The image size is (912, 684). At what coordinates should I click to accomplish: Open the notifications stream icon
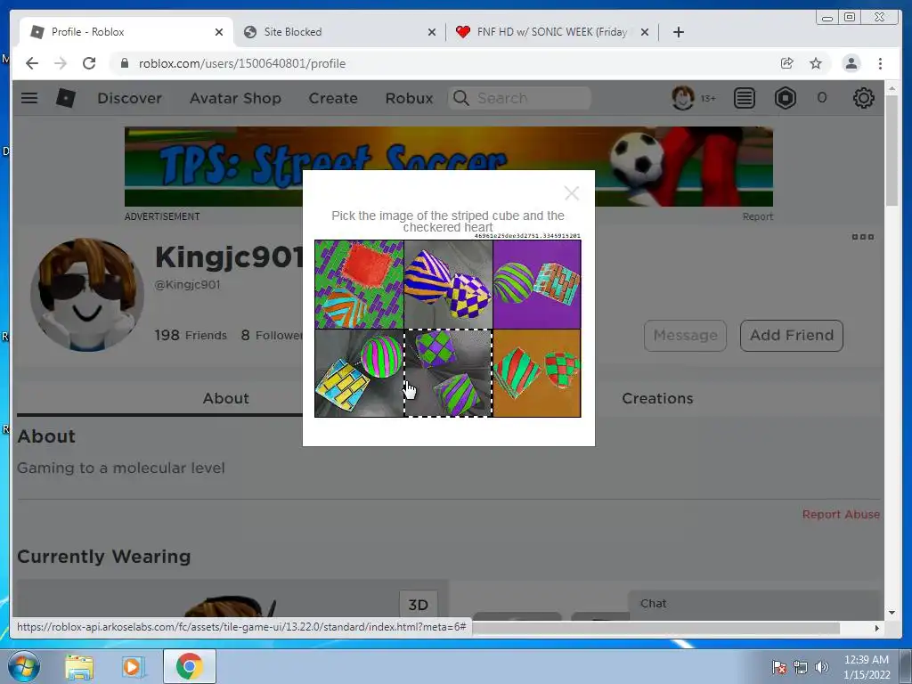pyautogui.click(x=744, y=98)
